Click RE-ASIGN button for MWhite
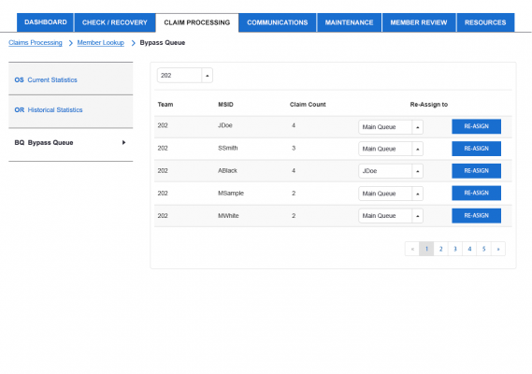The height and width of the screenshot is (374, 532). pyautogui.click(x=476, y=215)
